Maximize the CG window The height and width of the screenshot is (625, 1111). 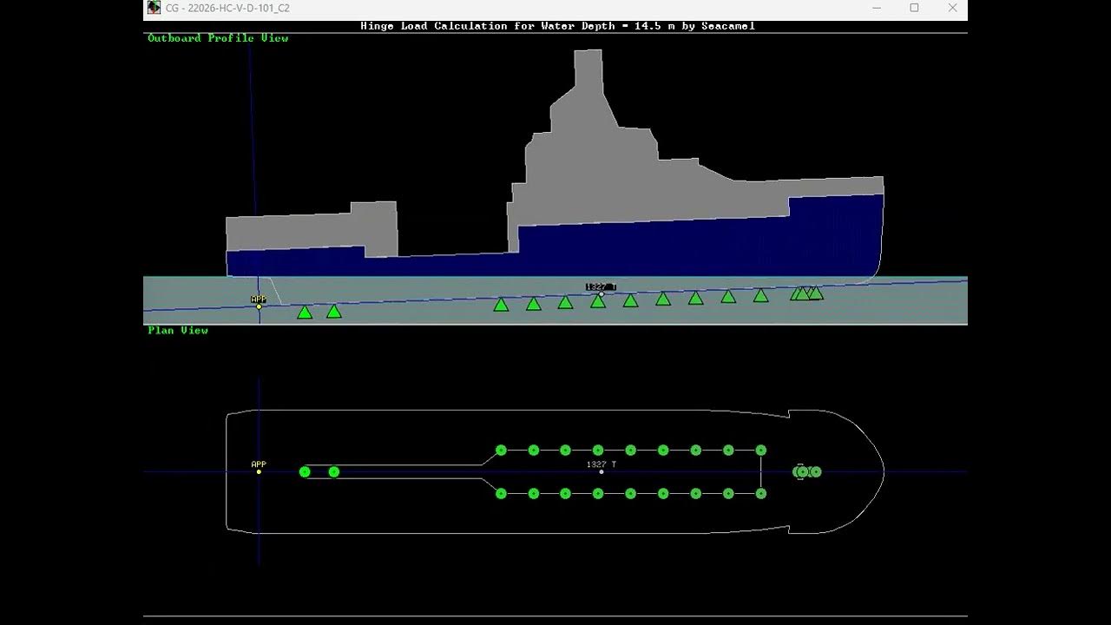pyautogui.click(x=914, y=8)
